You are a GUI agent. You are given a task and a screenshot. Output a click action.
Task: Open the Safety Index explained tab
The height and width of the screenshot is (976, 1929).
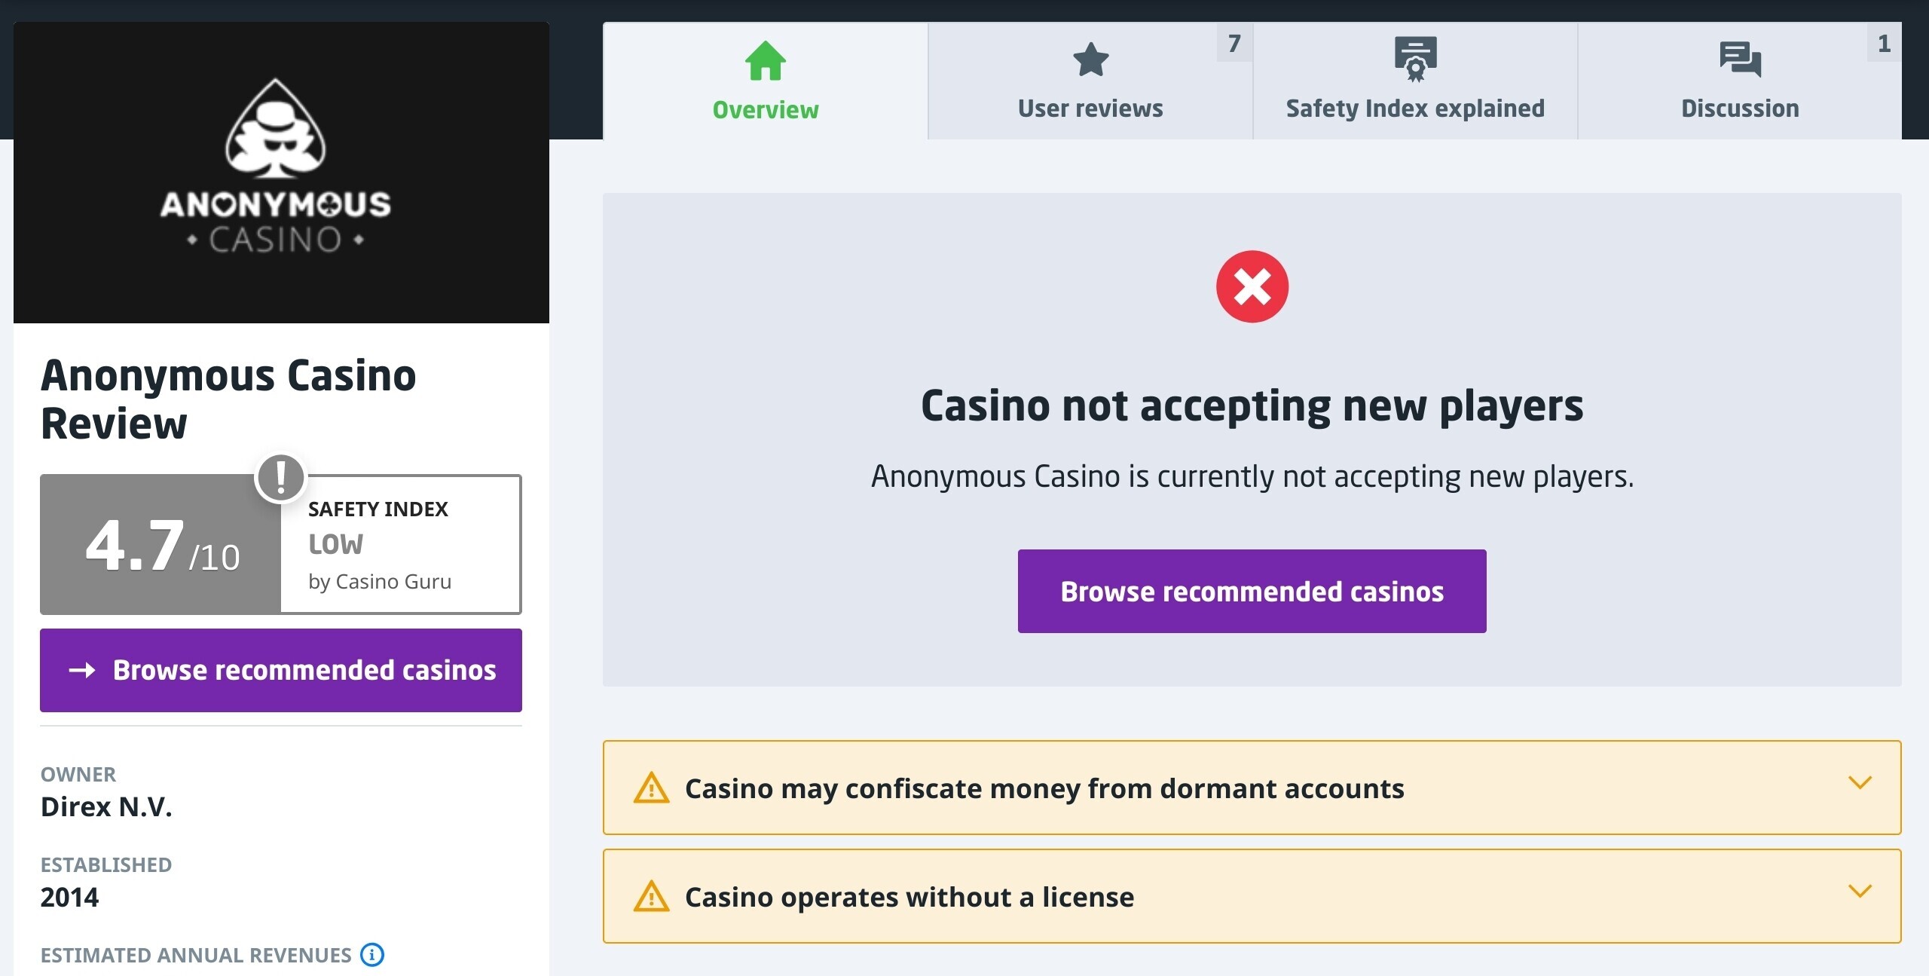point(1415,81)
